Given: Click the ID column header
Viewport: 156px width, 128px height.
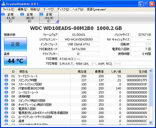Looking at the screenshot, I should (13, 72).
